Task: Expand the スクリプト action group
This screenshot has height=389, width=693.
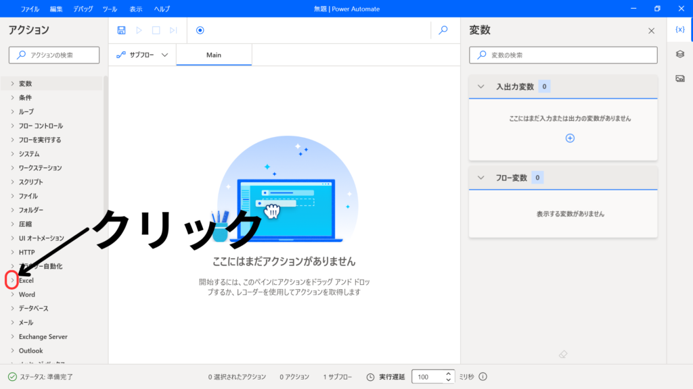Action: click(12, 182)
